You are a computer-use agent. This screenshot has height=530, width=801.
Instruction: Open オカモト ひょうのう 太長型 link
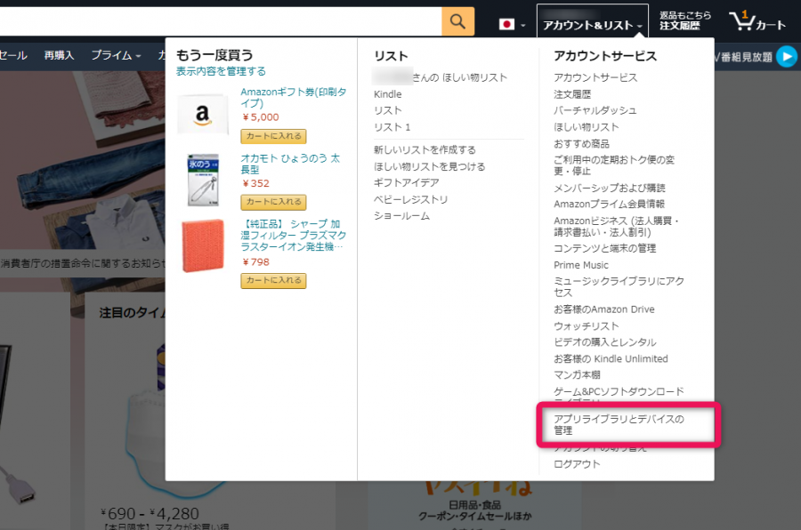pyautogui.click(x=289, y=164)
